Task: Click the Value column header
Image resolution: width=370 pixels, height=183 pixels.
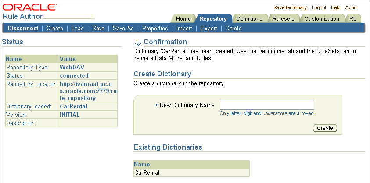Action: coord(68,59)
